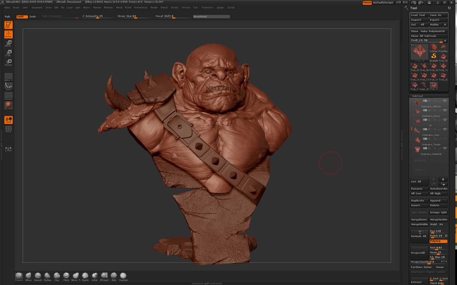Select the Smooth brush
457x285 pixels.
pyautogui.click(x=38, y=276)
